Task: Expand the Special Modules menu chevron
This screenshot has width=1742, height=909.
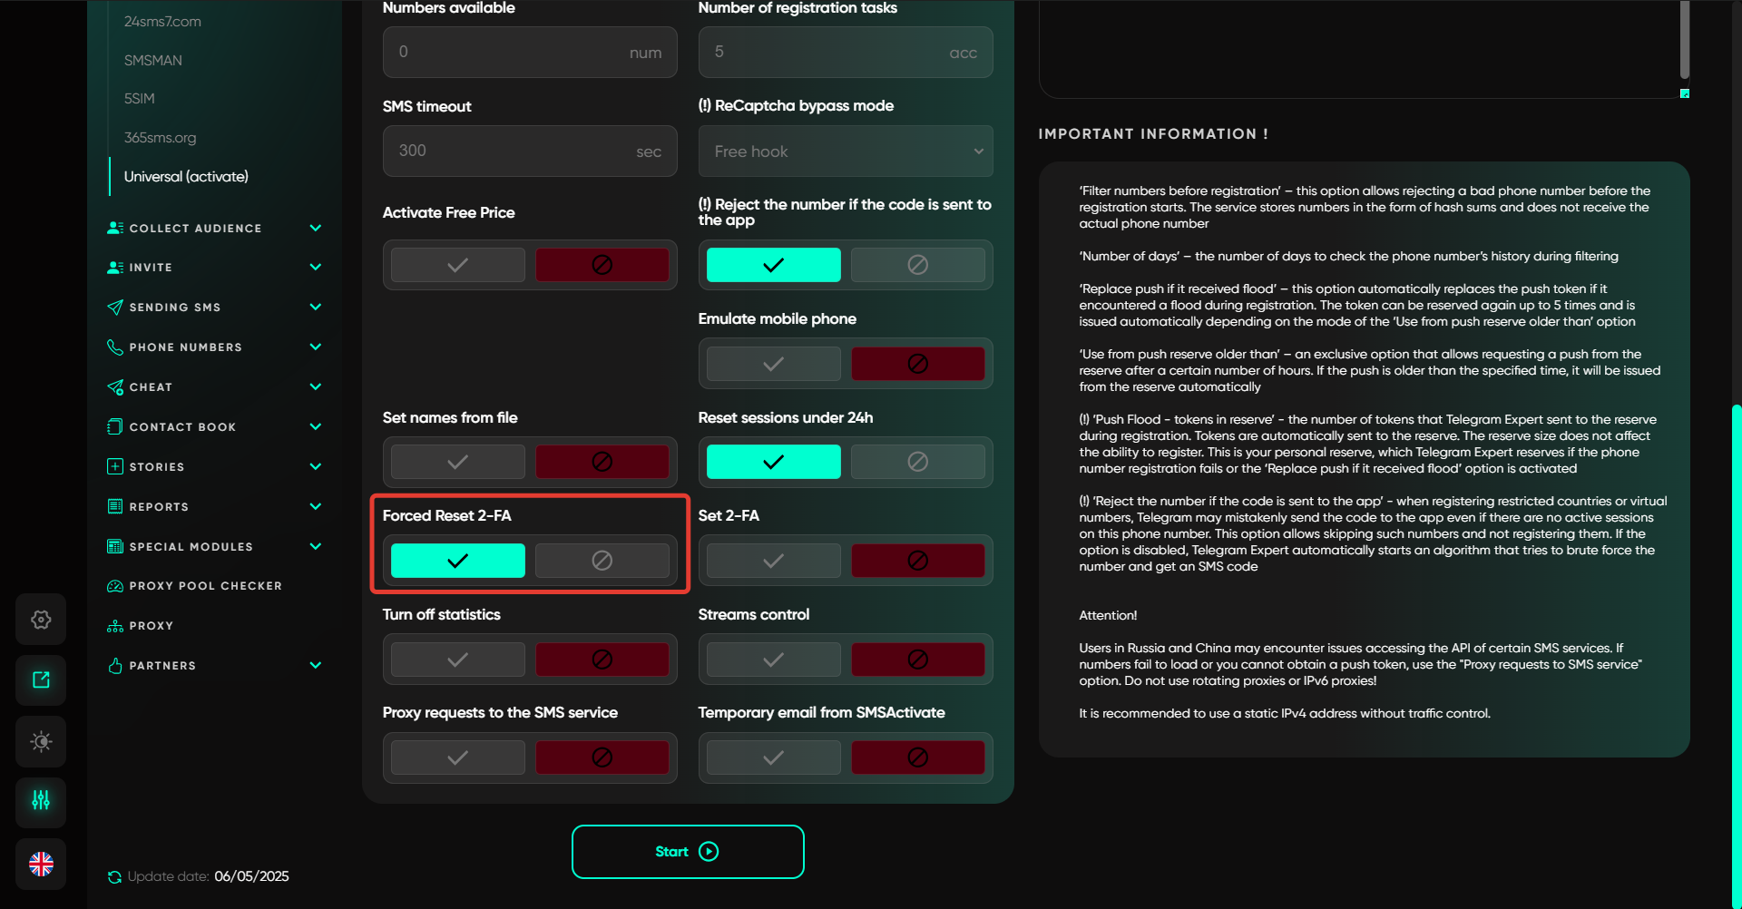Action: 316,546
